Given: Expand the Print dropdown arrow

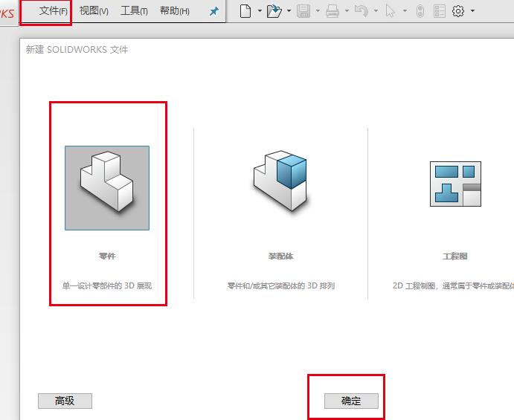Looking at the screenshot, I should [x=347, y=11].
